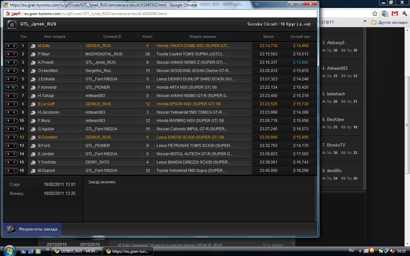This screenshot has width=410, height=256.
Task: Click the up-arrow badge showing 10 for F.Kennedy
Action: [11, 87]
